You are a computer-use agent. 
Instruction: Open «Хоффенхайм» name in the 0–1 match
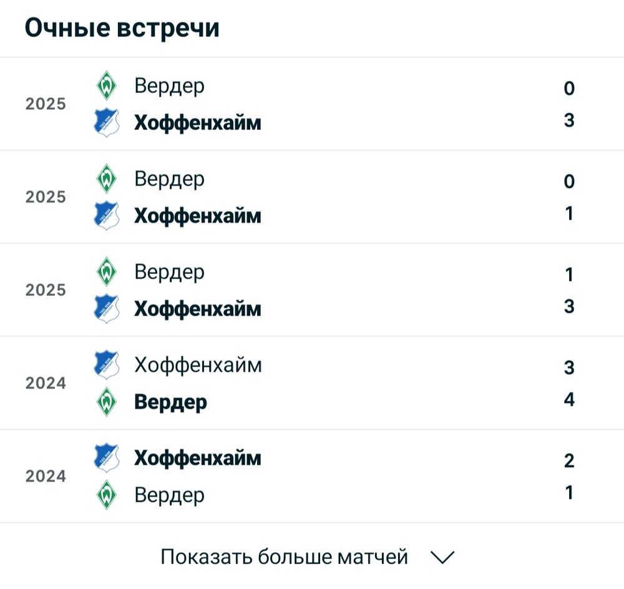click(x=198, y=216)
